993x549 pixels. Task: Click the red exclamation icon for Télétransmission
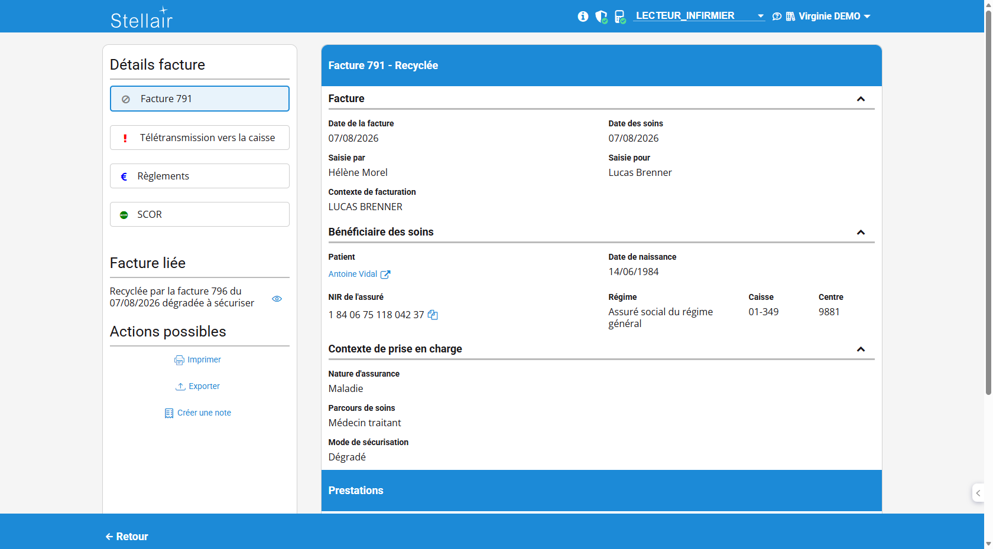tap(125, 138)
